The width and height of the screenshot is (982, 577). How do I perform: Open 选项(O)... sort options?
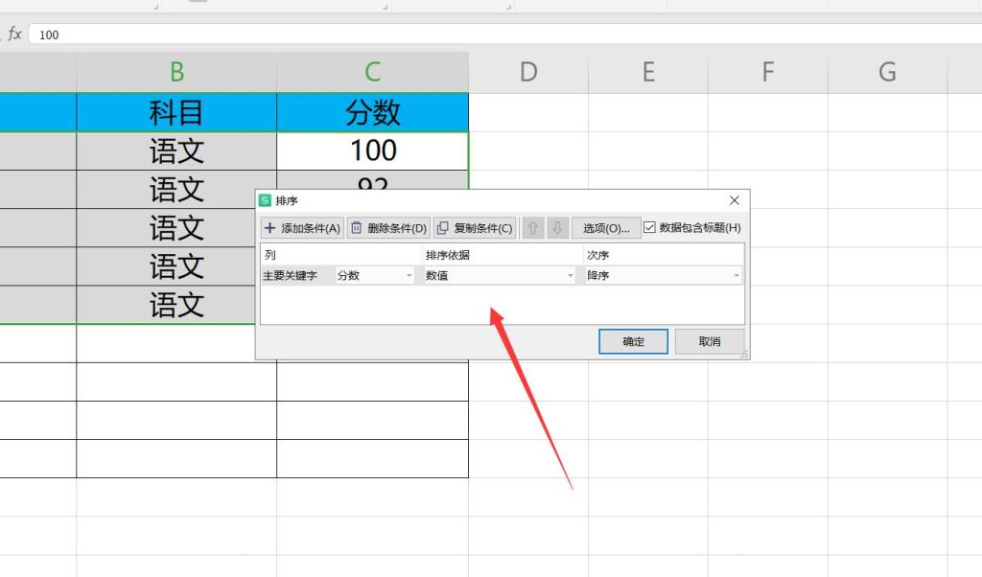tap(606, 228)
